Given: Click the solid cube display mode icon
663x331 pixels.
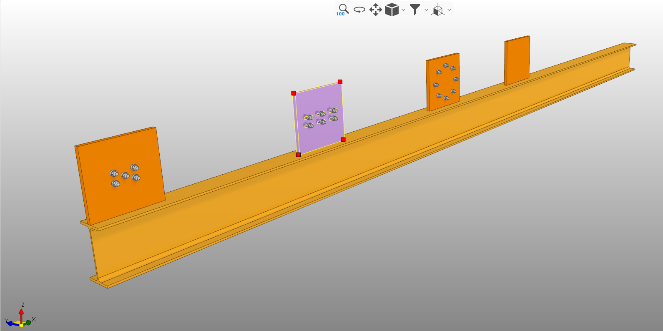Looking at the screenshot, I should (392, 10).
